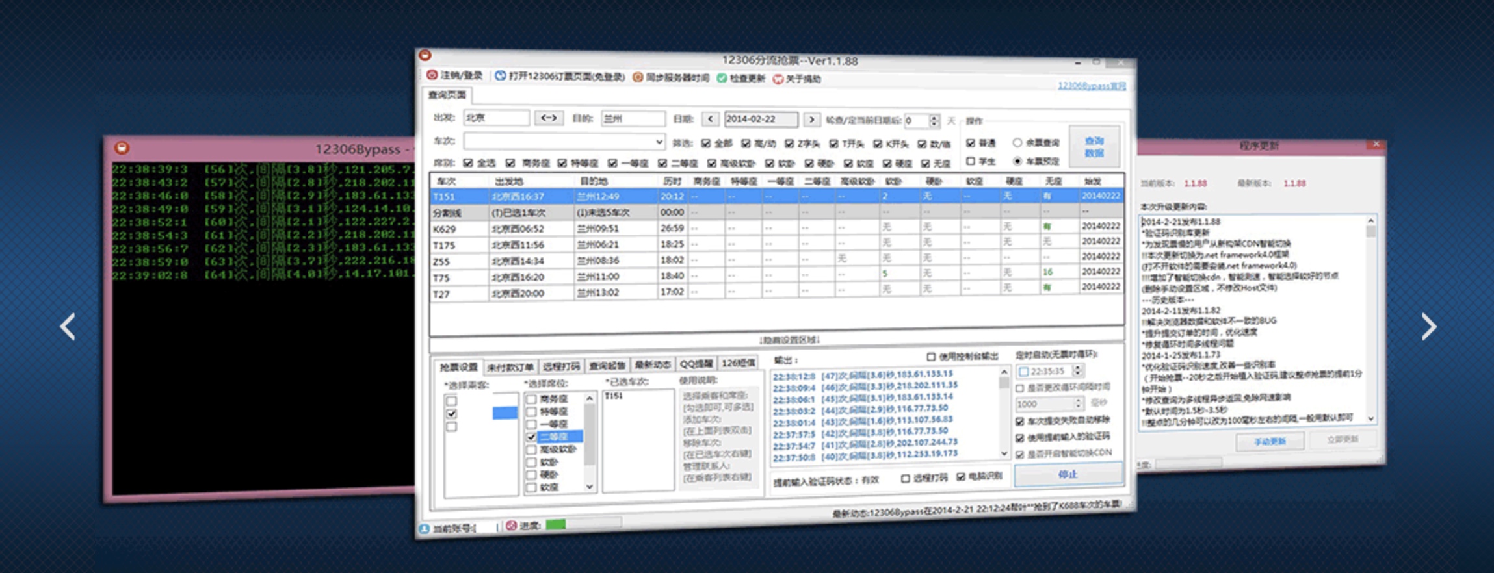Select the 余票查询 radio button
Viewport: 1494px width, 573px height.
[1017, 143]
